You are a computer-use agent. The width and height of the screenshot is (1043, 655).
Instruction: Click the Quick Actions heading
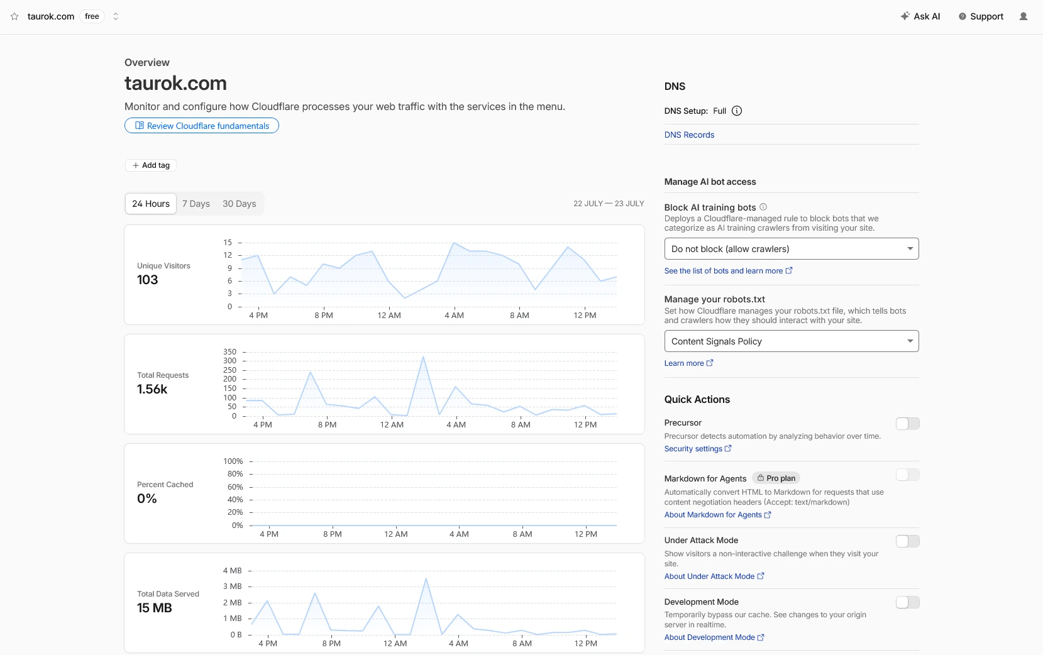click(x=697, y=399)
